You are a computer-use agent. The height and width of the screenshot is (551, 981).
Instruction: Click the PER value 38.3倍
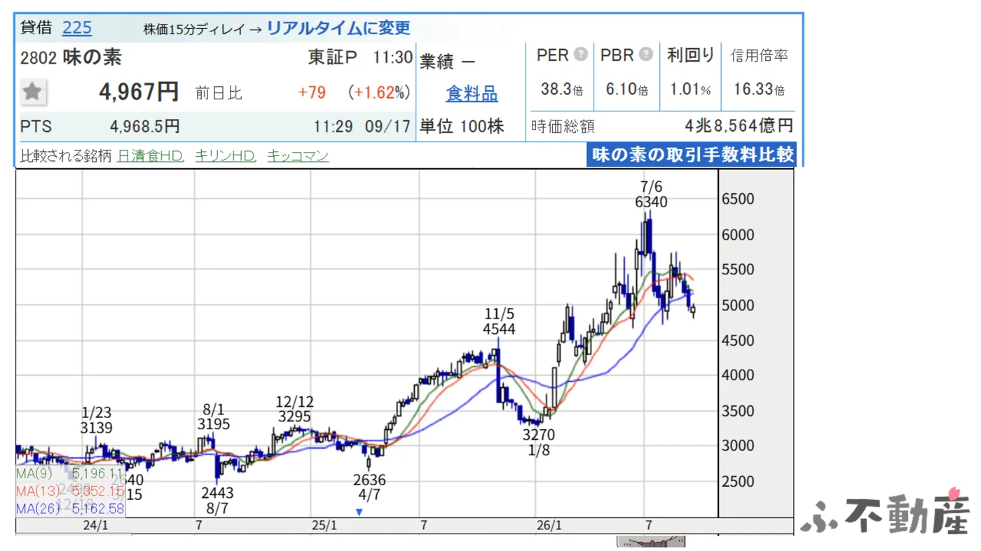point(561,90)
